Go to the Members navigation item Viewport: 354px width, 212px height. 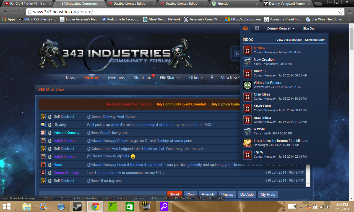point(116,78)
